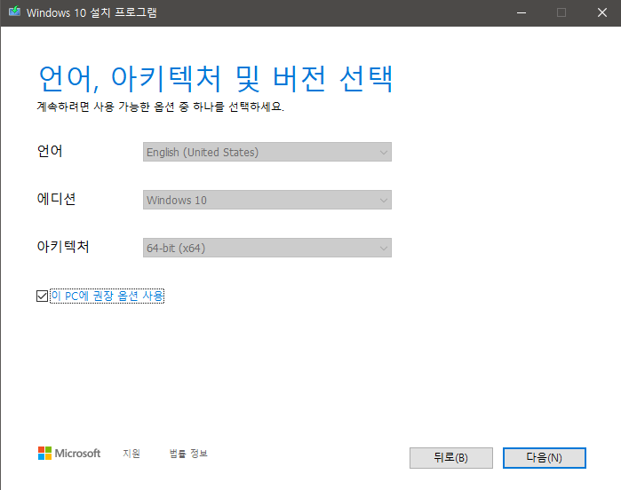Close the Windows 10 설치 프로그램 window
This screenshot has height=490, width=621.
click(602, 12)
